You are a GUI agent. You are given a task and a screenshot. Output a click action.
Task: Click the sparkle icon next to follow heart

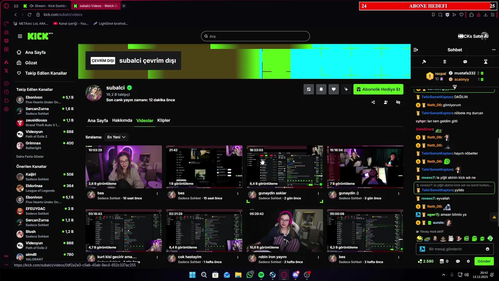pos(346,89)
